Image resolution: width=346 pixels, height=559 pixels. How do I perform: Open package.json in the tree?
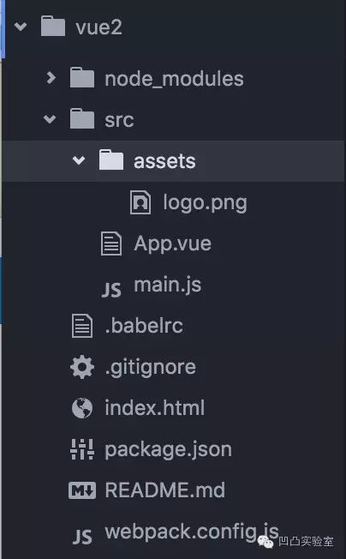pyautogui.click(x=168, y=450)
